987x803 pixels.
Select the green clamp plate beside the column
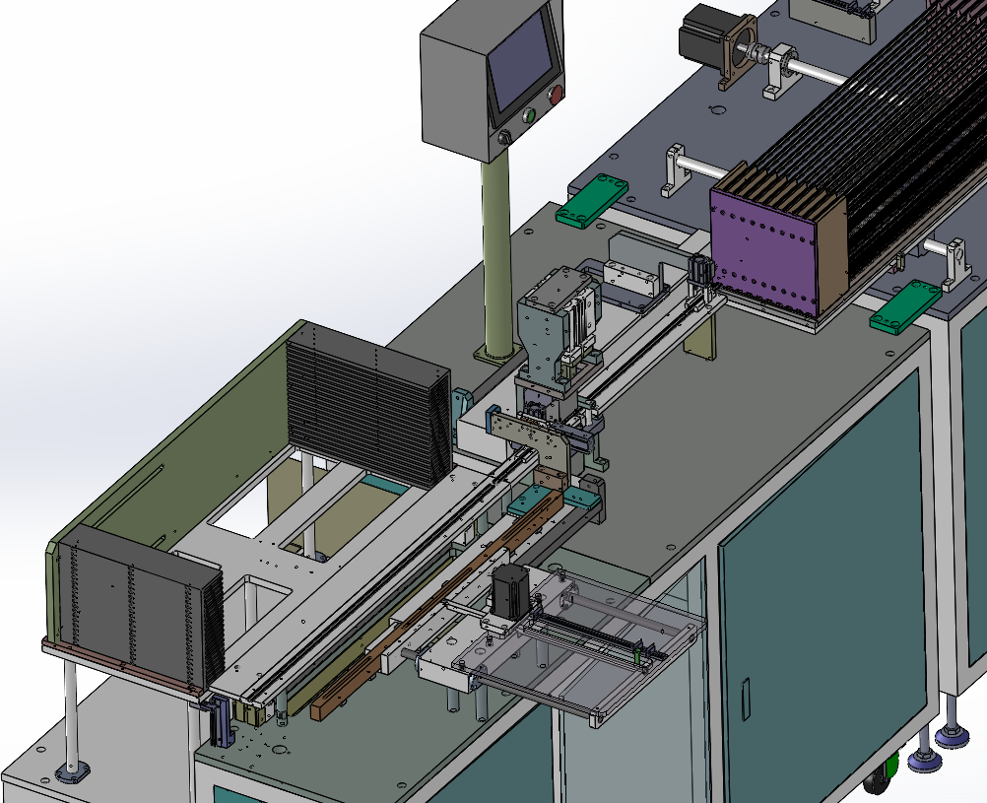[x=592, y=200]
